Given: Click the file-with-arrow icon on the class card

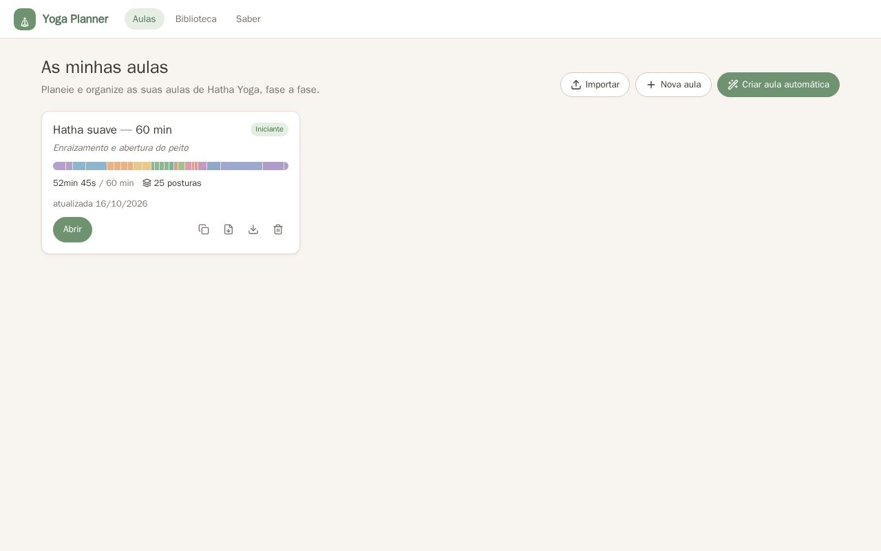Looking at the screenshot, I should click(229, 229).
